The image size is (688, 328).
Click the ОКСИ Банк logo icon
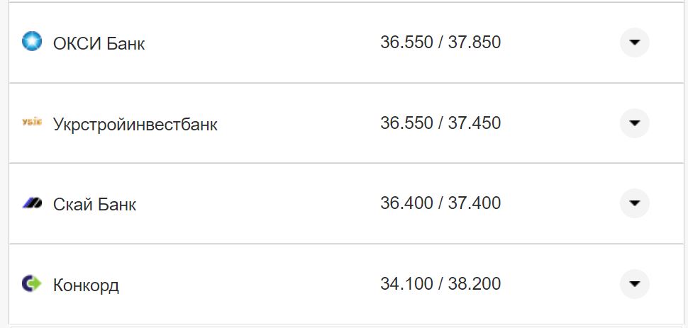pos(32,42)
